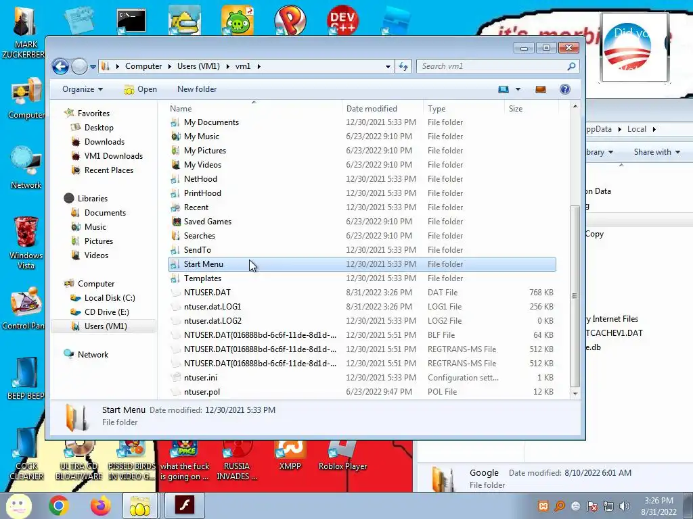The image size is (693, 519).
Task: Click the Recycle Bin Windows Vista desktop icon
Action: [26, 243]
